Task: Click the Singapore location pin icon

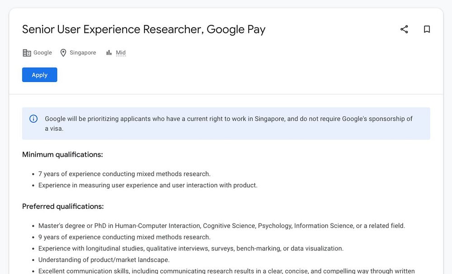Action: tap(63, 53)
